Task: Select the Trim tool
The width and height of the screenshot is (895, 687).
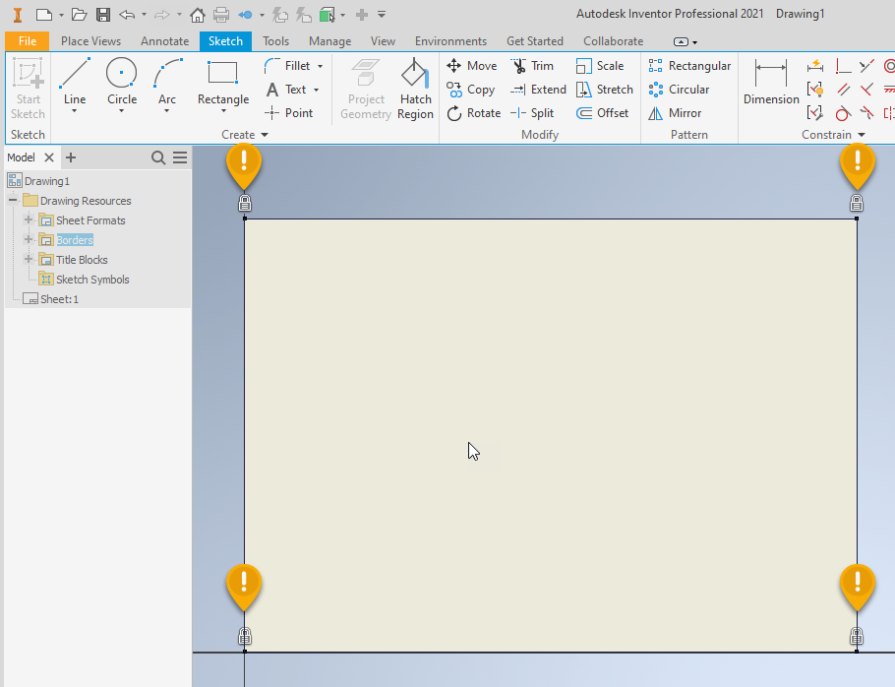Action: coord(534,65)
